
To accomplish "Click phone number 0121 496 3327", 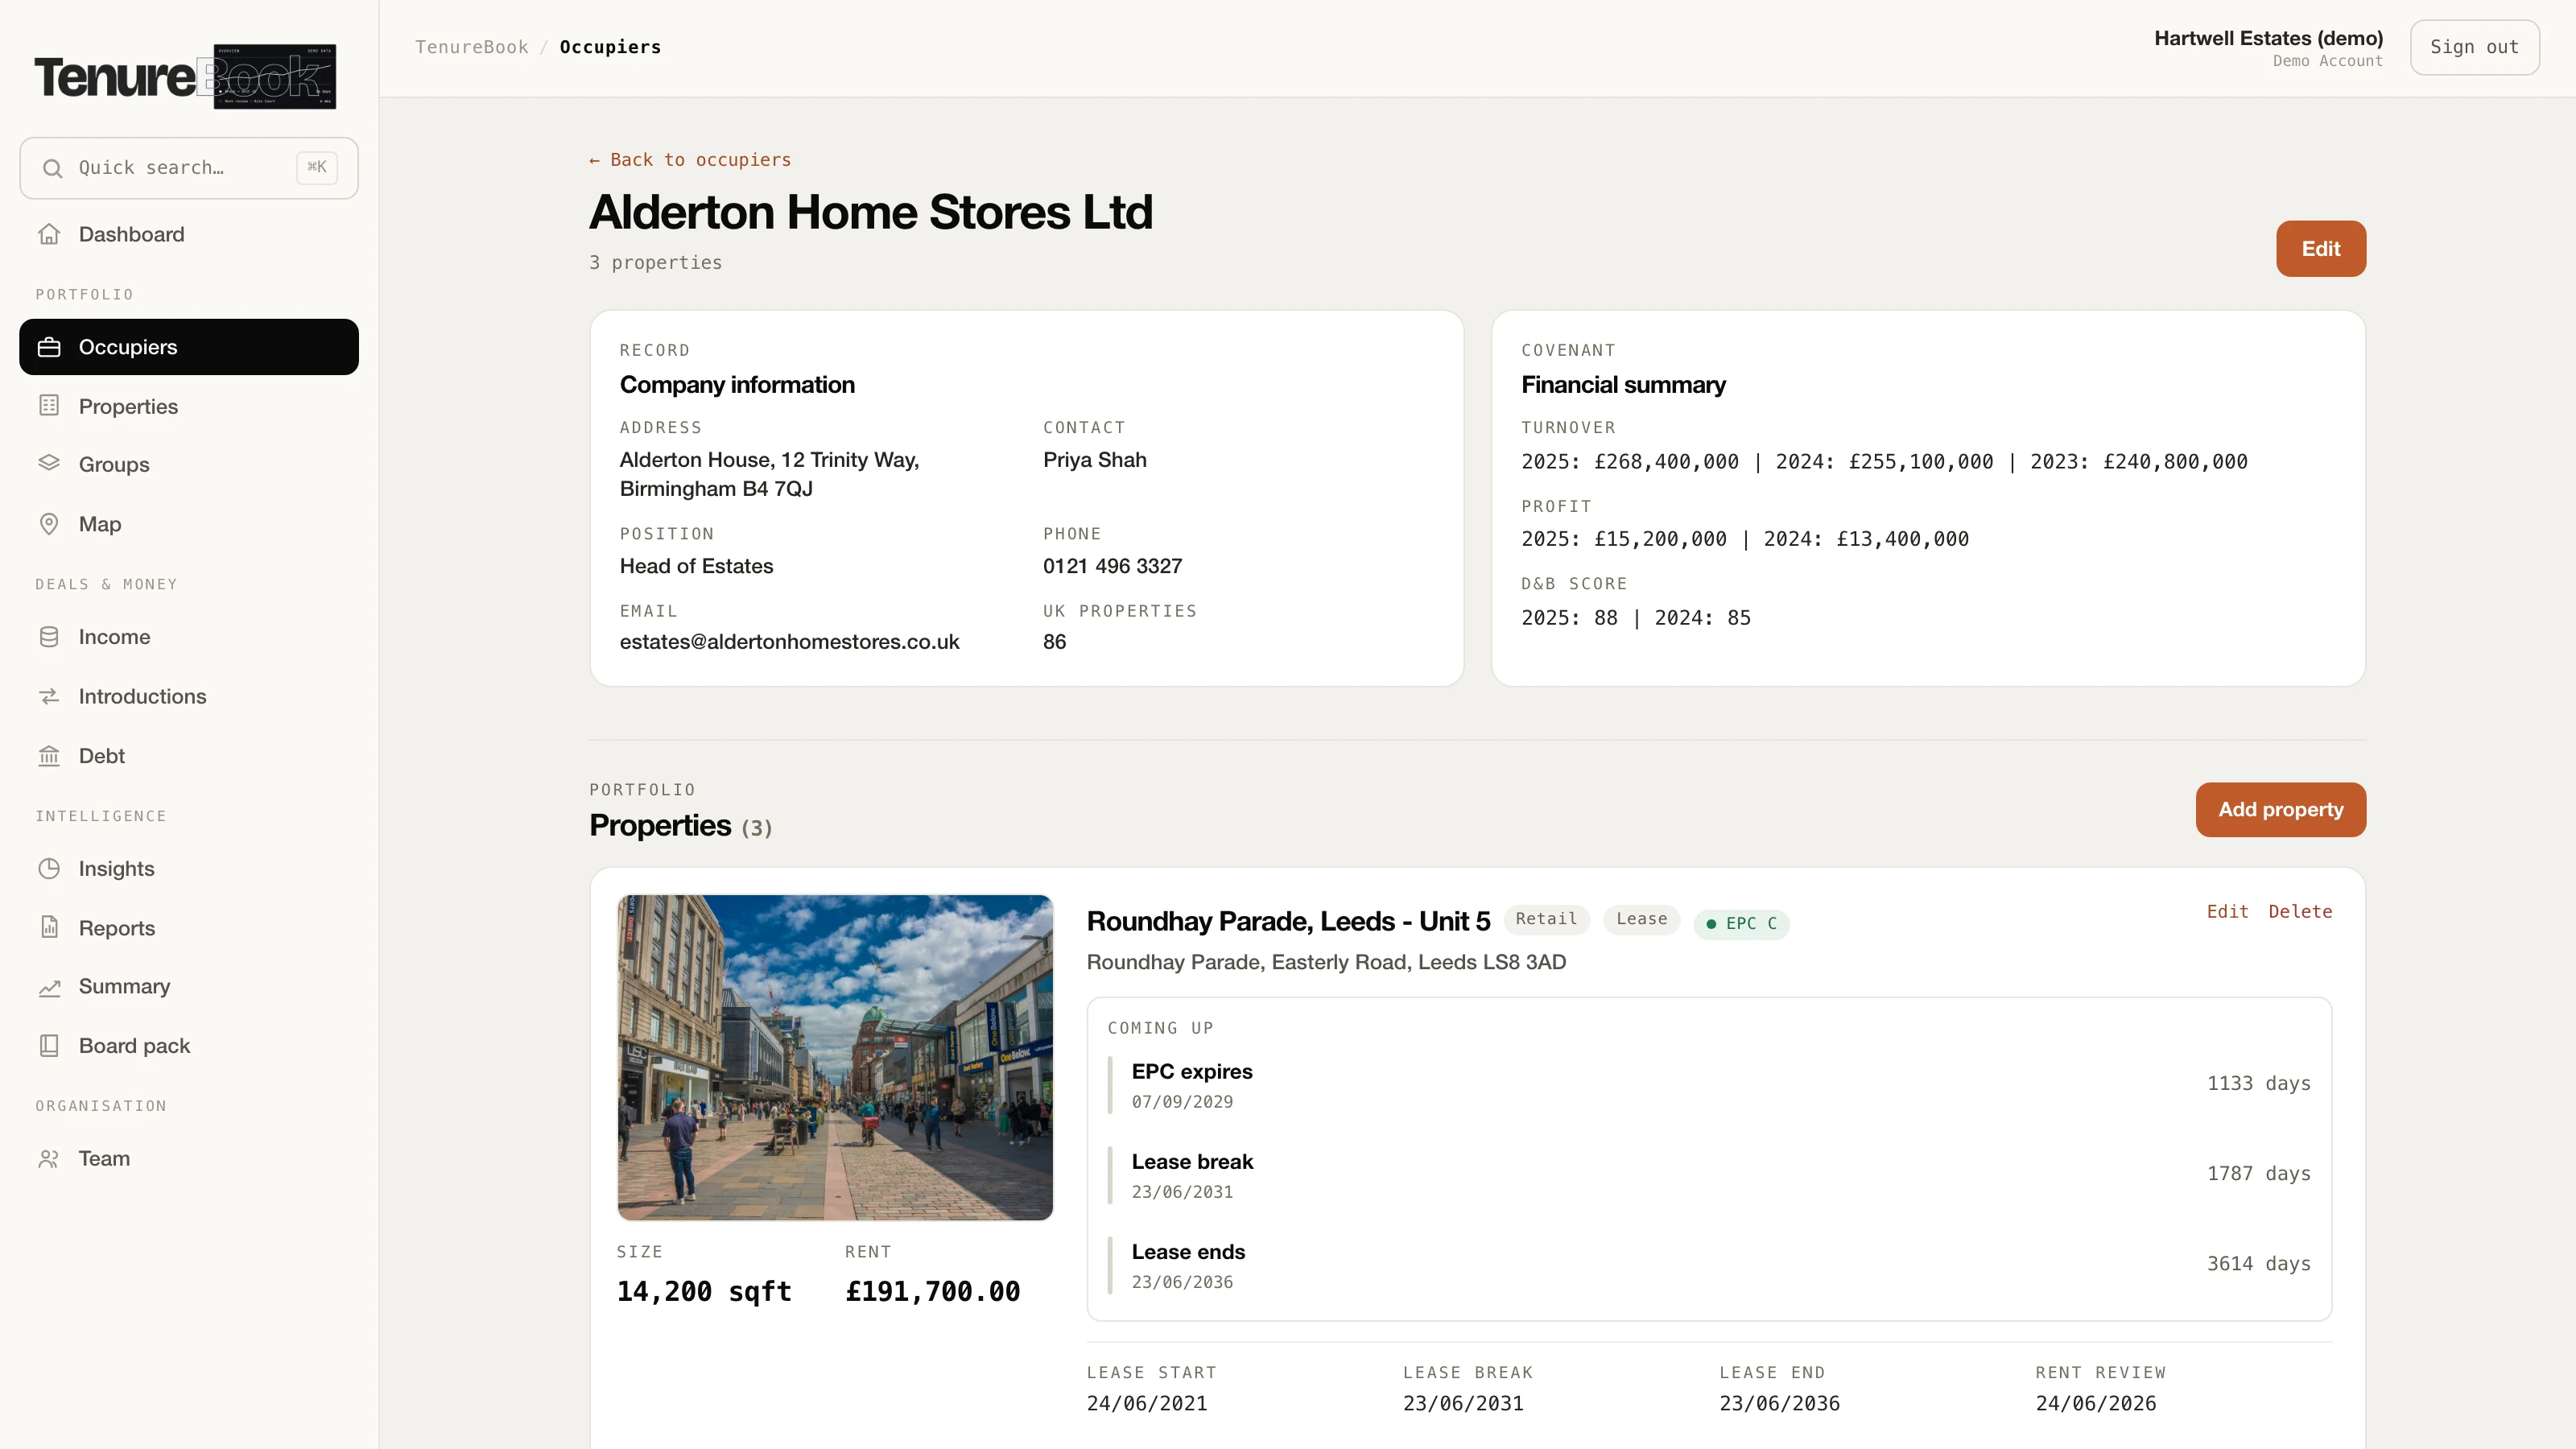I will pyautogui.click(x=1112, y=566).
